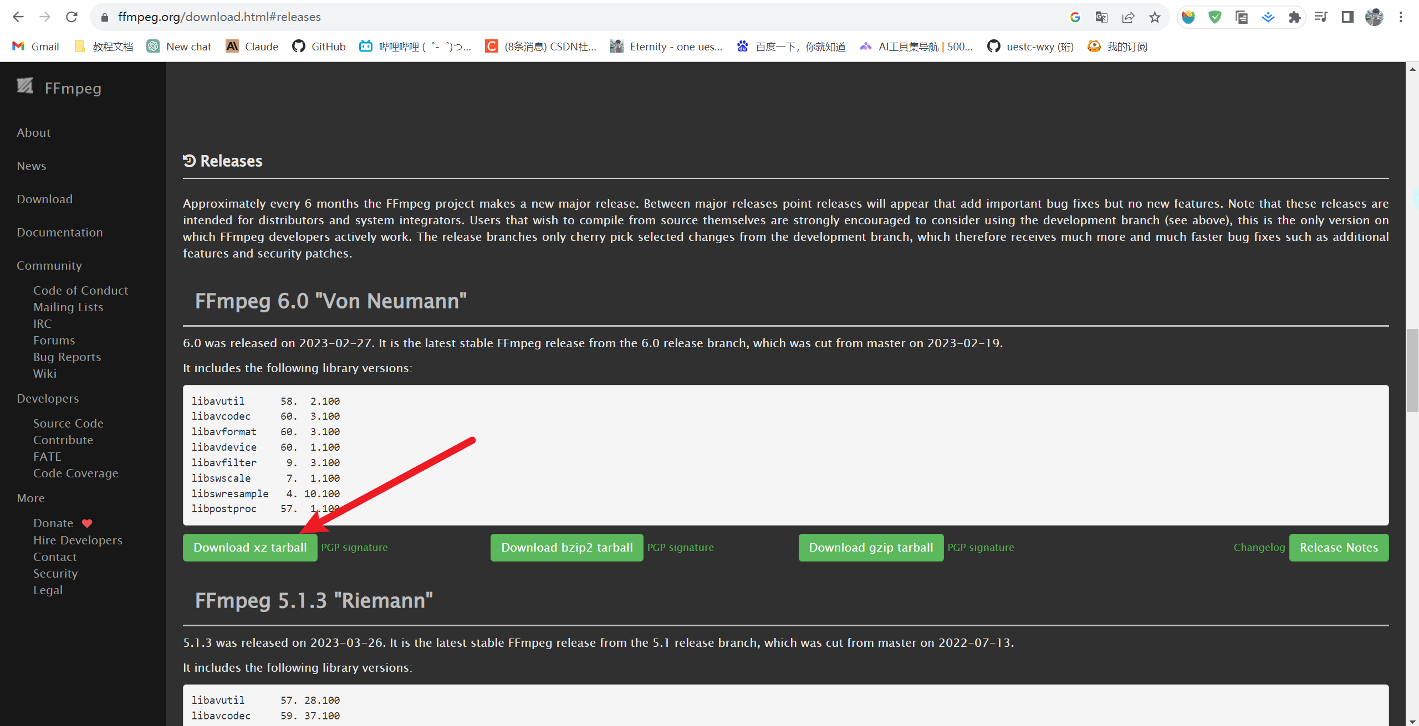Click the bookmark star icon in address bar
Viewport: 1419px width, 726px height.
pyautogui.click(x=1155, y=17)
